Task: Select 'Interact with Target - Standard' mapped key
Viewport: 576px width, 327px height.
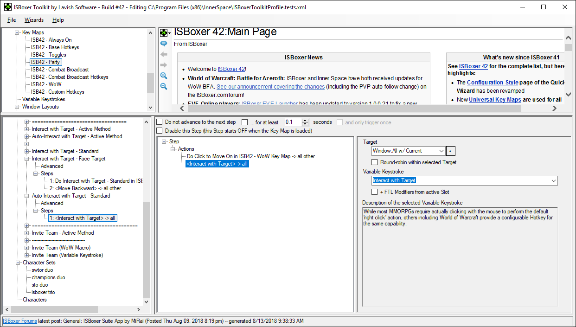Action: [65, 151]
